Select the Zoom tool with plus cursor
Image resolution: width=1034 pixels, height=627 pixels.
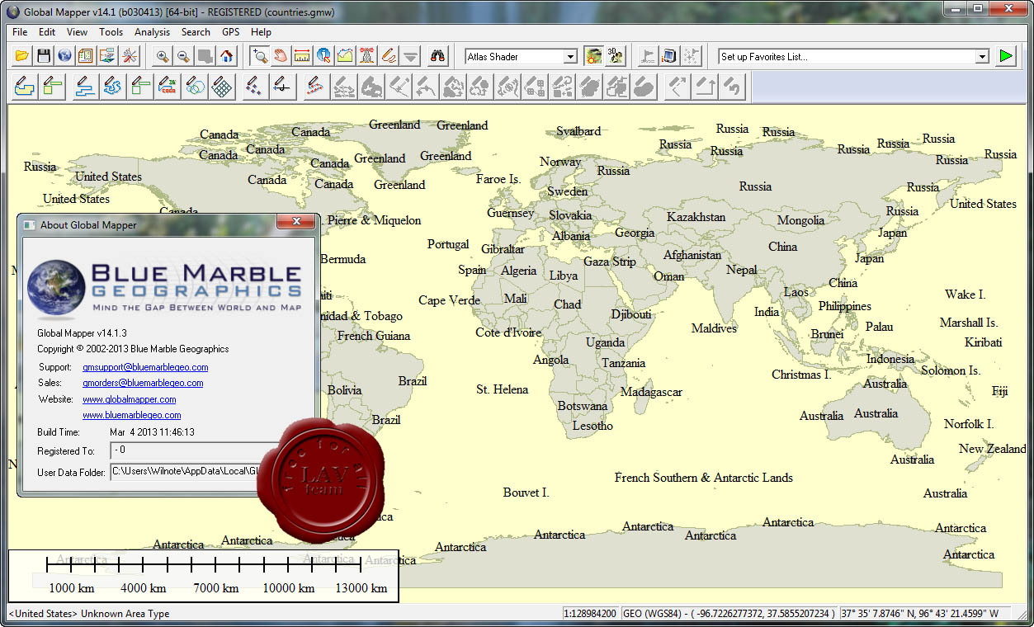click(x=260, y=56)
